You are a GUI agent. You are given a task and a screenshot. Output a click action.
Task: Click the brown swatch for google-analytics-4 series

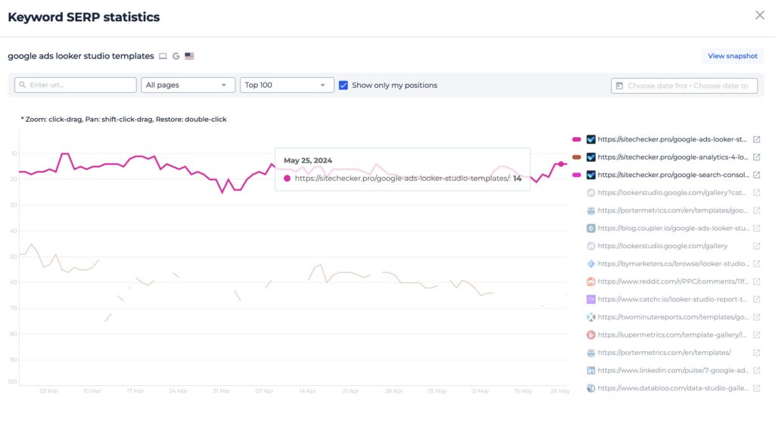(x=577, y=157)
